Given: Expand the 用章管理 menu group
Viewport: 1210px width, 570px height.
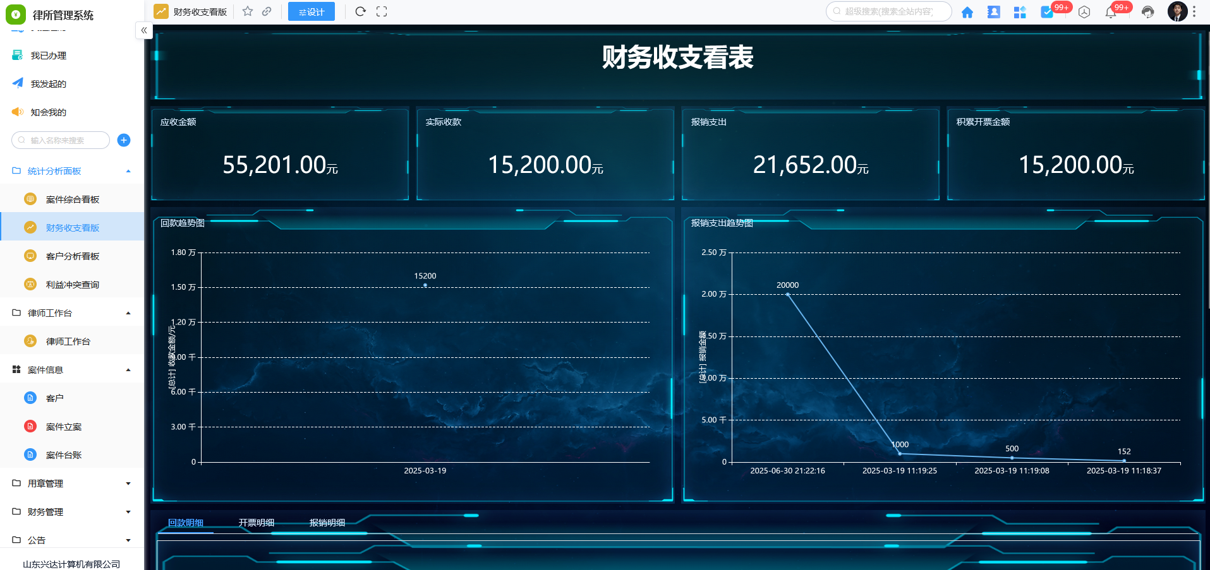Looking at the screenshot, I should pyautogui.click(x=128, y=484).
